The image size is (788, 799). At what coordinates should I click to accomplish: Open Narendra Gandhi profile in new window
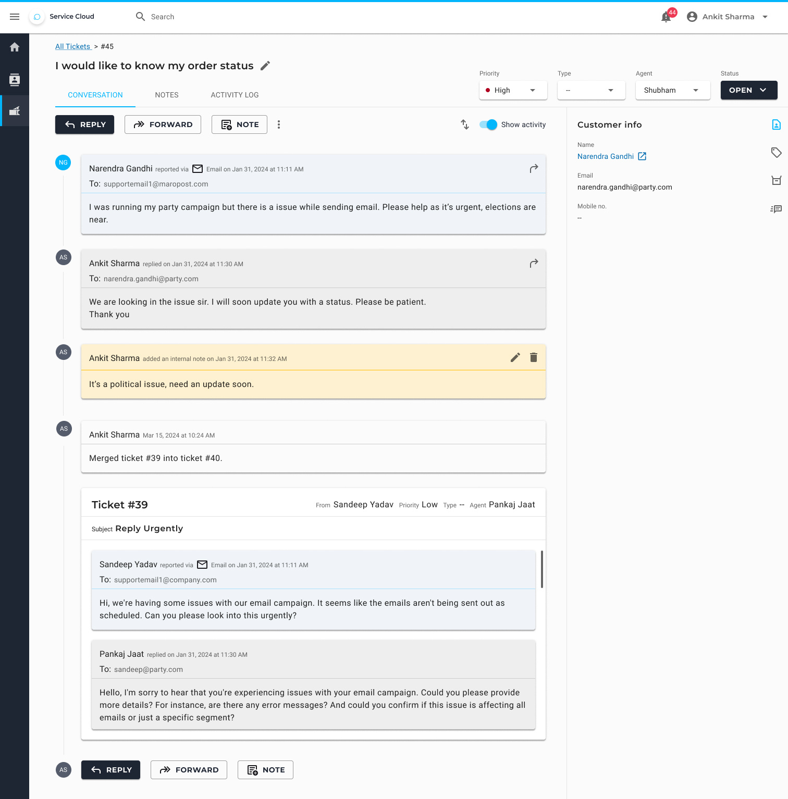[642, 156]
